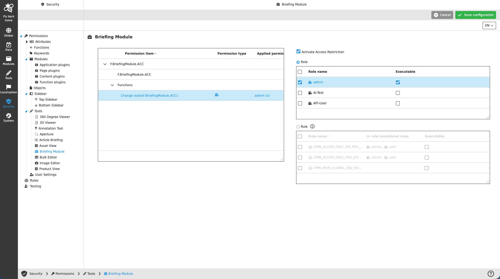Switch to the Security tab at top
The height and width of the screenshot is (279, 500).
[50, 4]
